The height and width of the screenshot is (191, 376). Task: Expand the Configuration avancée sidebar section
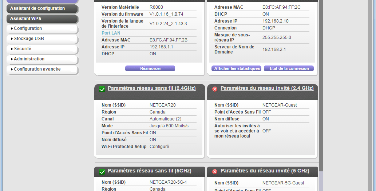[x=42, y=69]
